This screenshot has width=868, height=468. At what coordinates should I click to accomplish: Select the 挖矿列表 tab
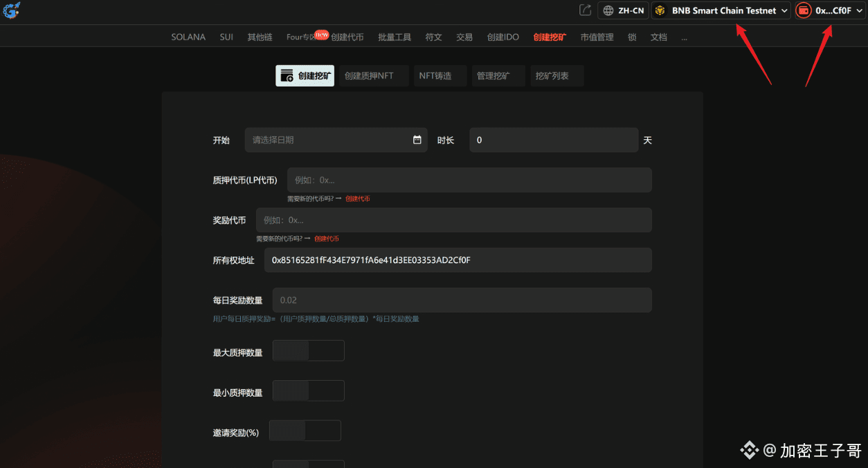pos(557,75)
